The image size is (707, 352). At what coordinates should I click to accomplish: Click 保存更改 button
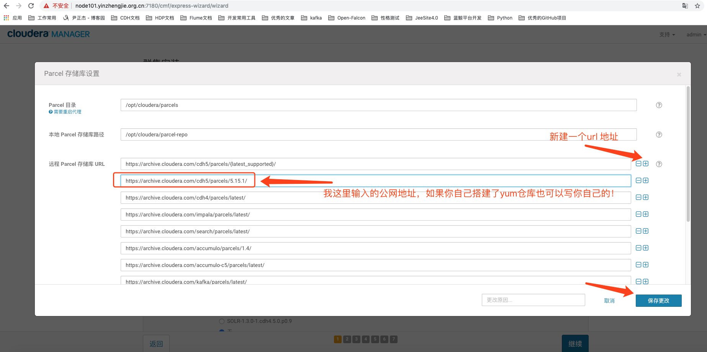pos(659,301)
